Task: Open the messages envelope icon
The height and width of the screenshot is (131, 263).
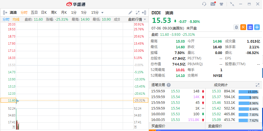Action: (x=213, y=4)
